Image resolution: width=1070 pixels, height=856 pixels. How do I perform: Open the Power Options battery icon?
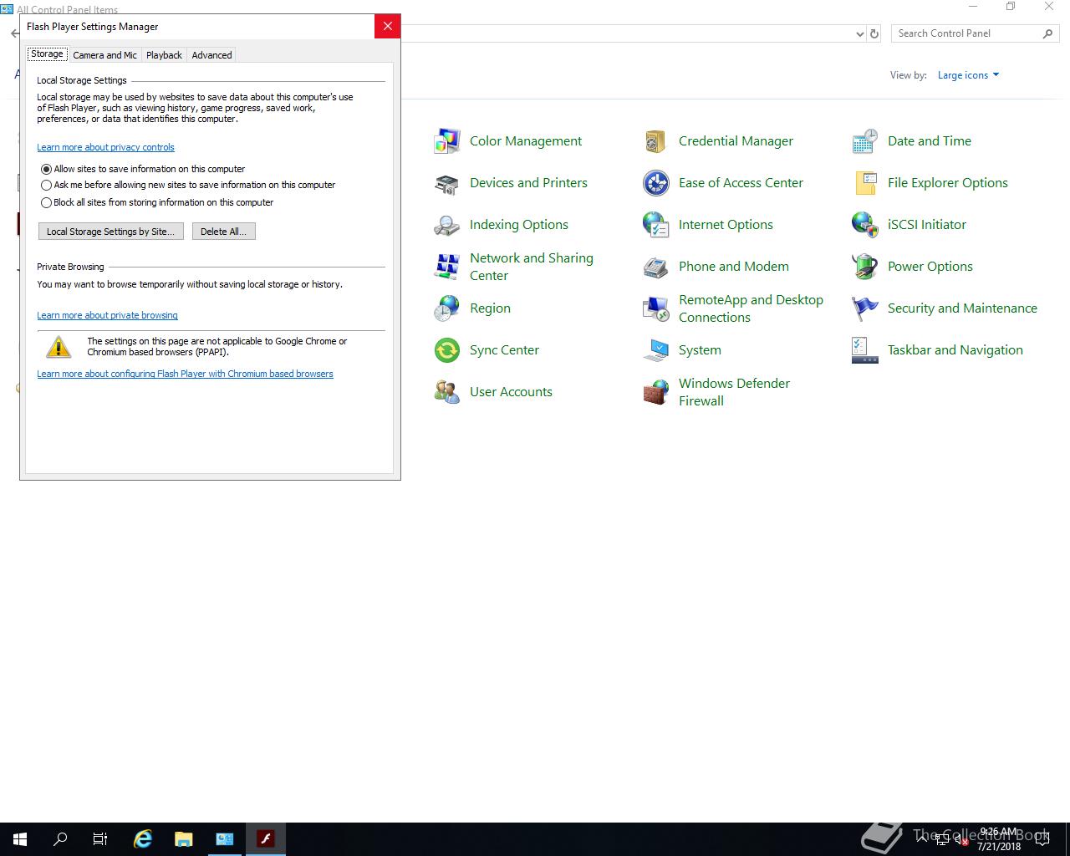tap(864, 267)
